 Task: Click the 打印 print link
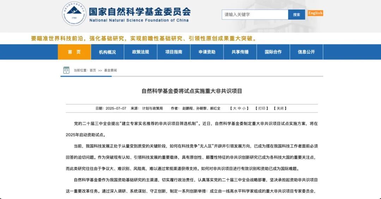(262, 108)
